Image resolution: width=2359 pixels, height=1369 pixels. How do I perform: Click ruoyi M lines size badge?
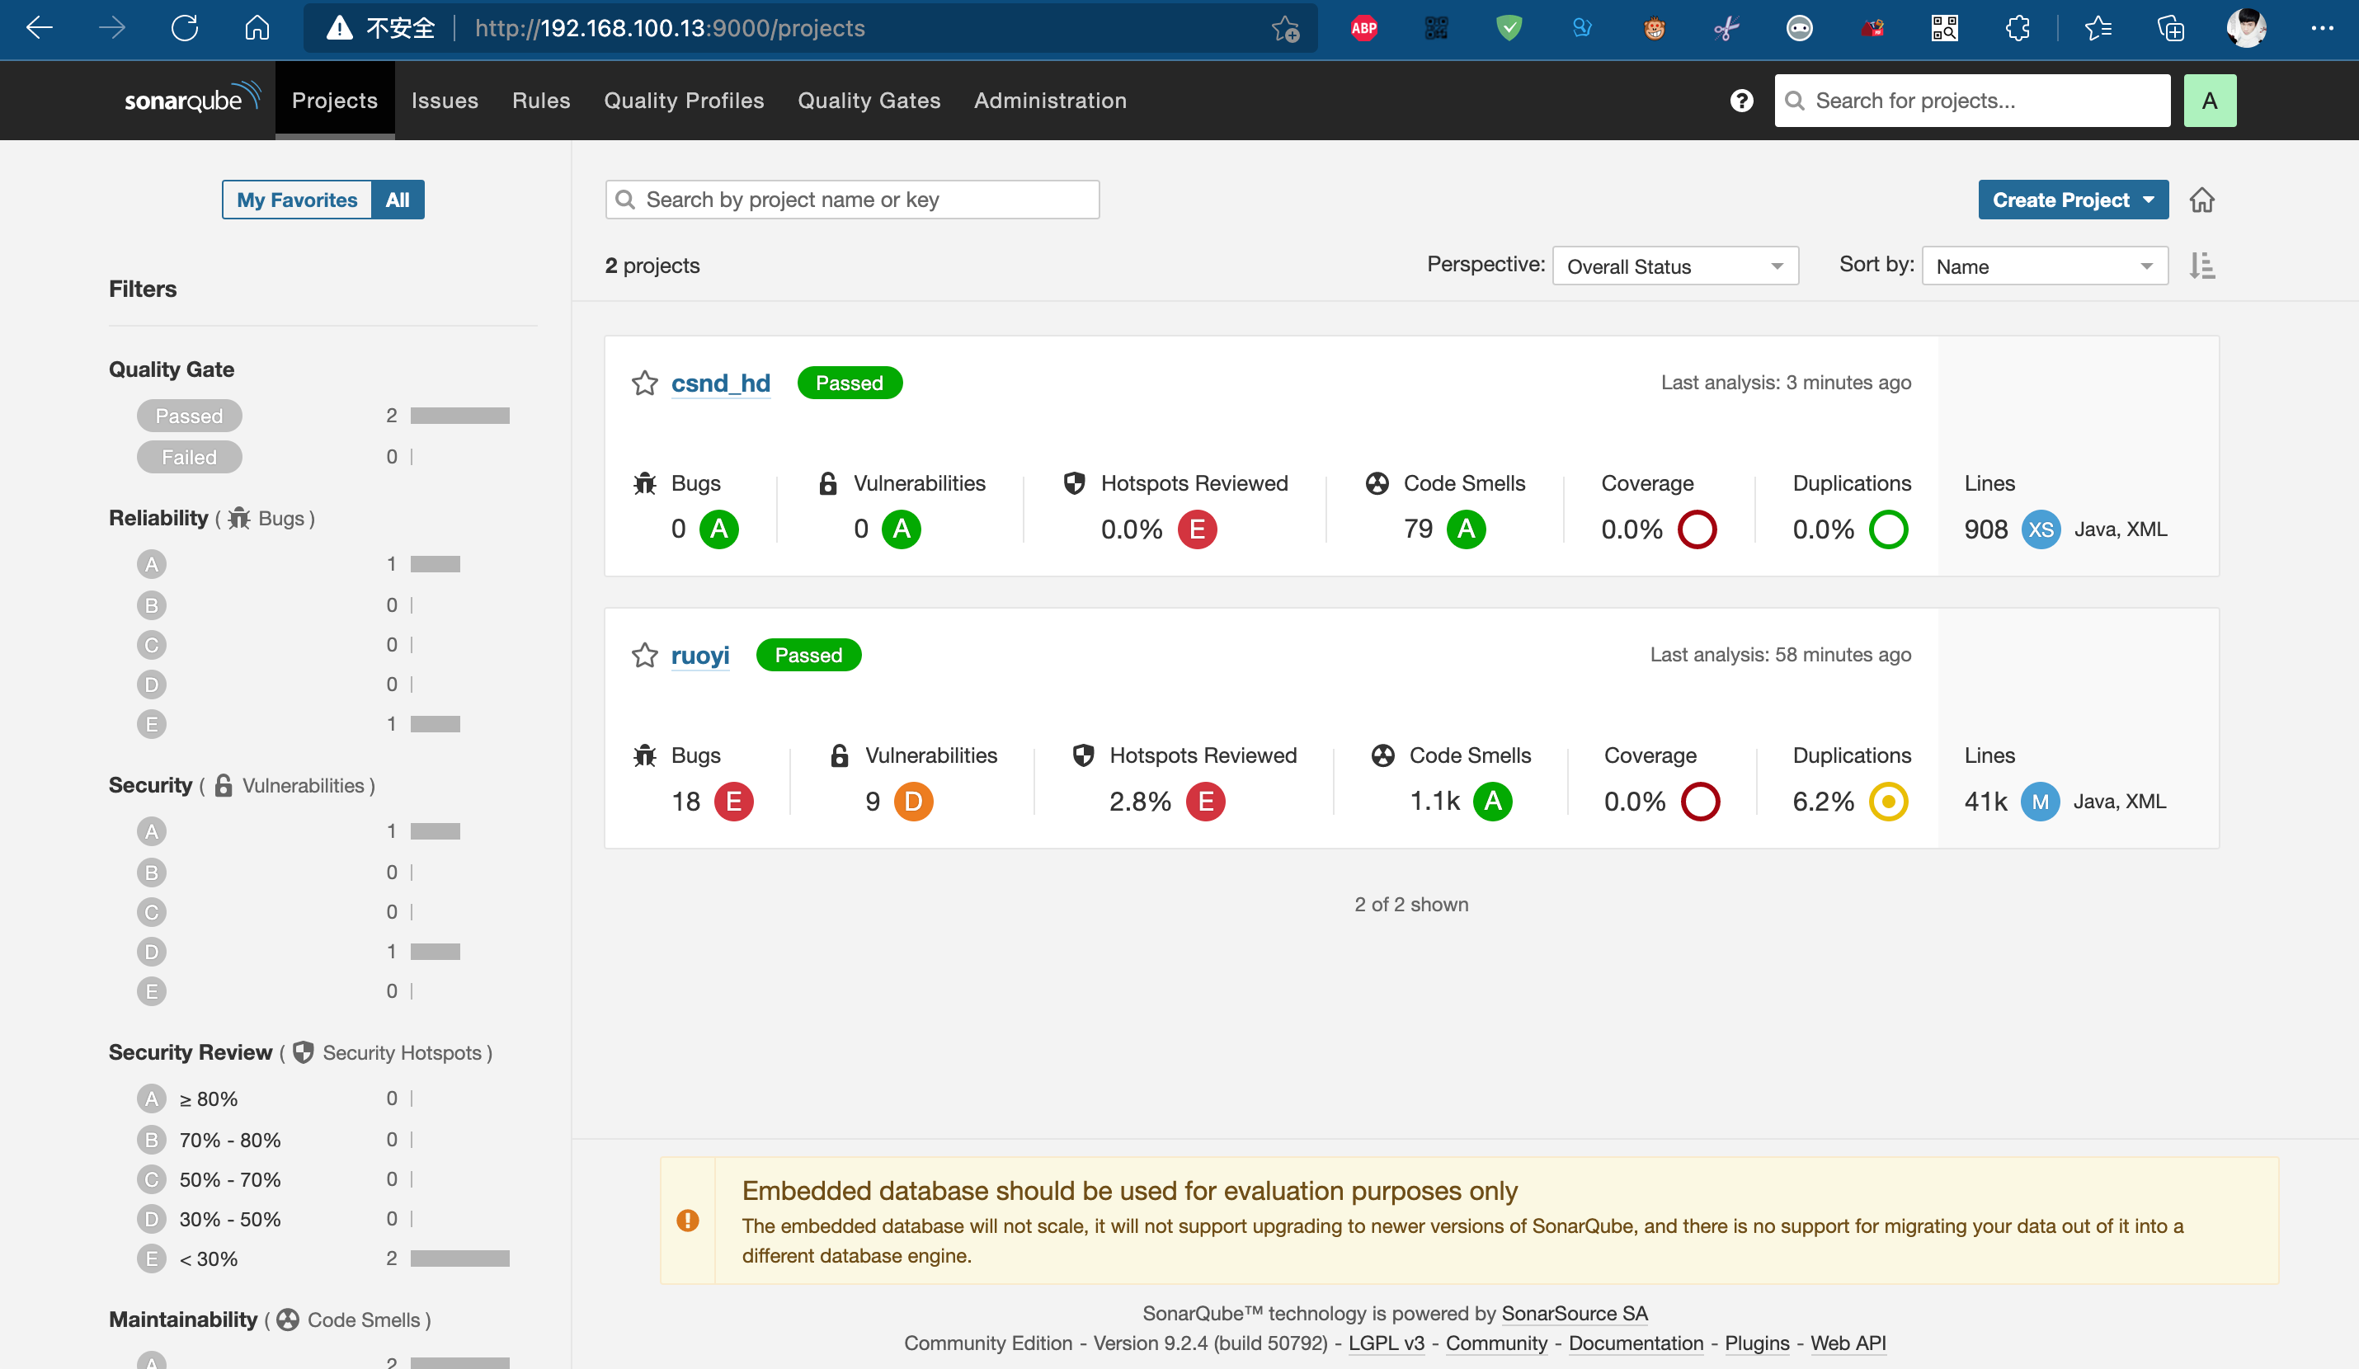2040,801
